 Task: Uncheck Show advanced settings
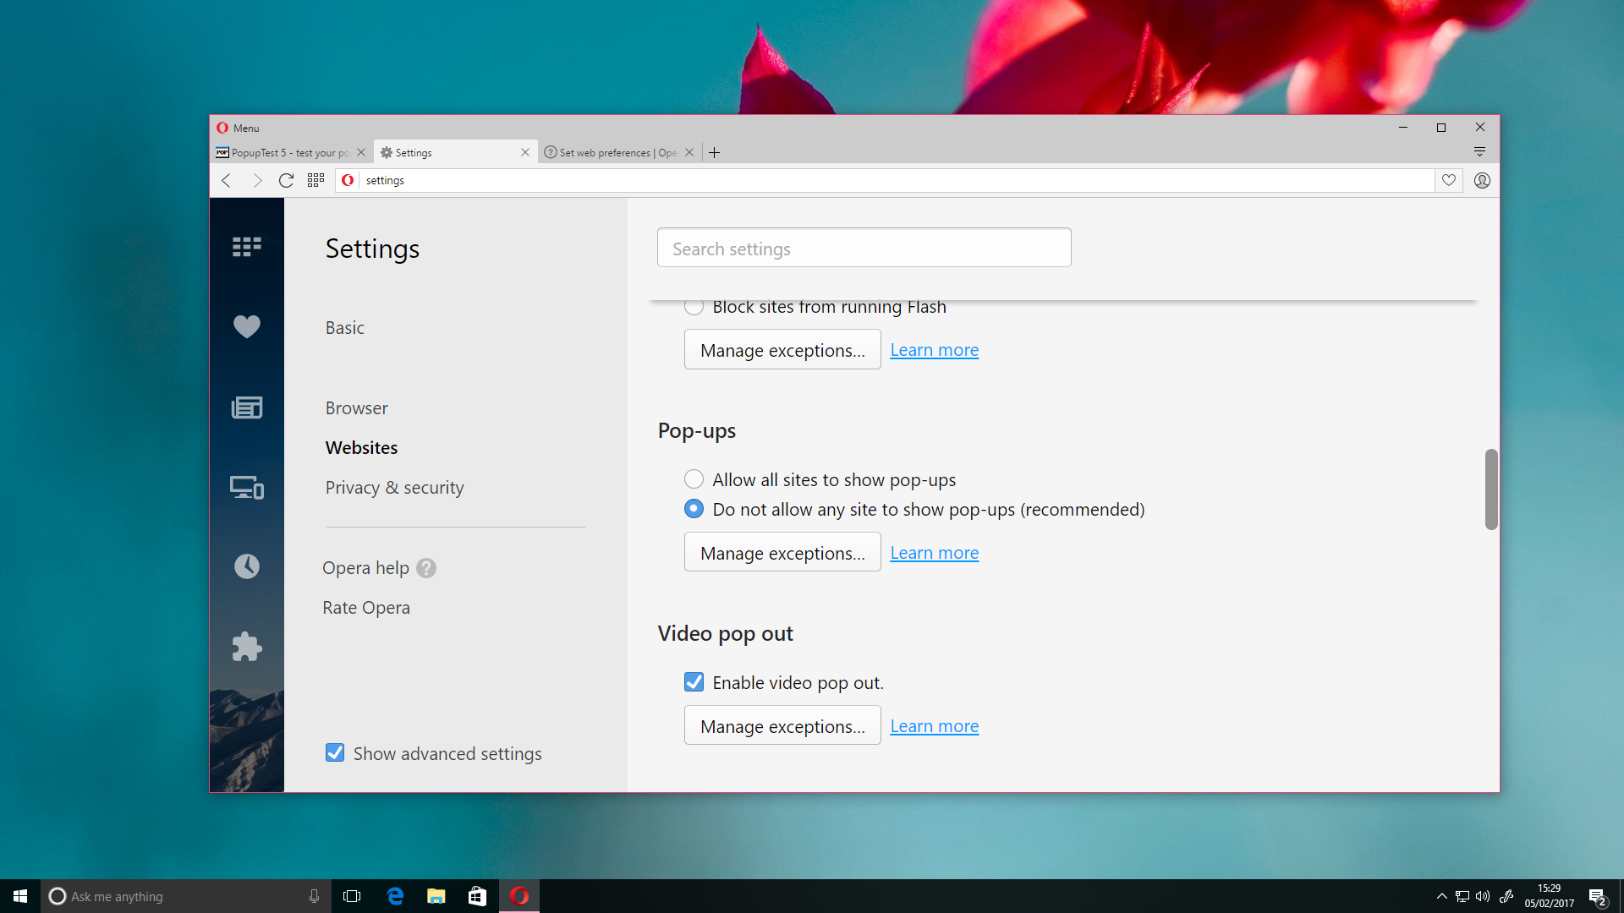335,753
